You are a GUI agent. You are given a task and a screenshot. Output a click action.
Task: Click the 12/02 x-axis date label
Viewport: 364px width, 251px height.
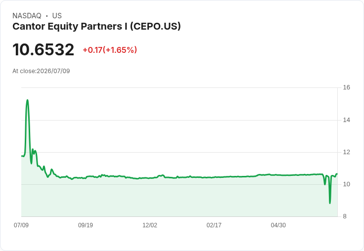pos(150,225)
